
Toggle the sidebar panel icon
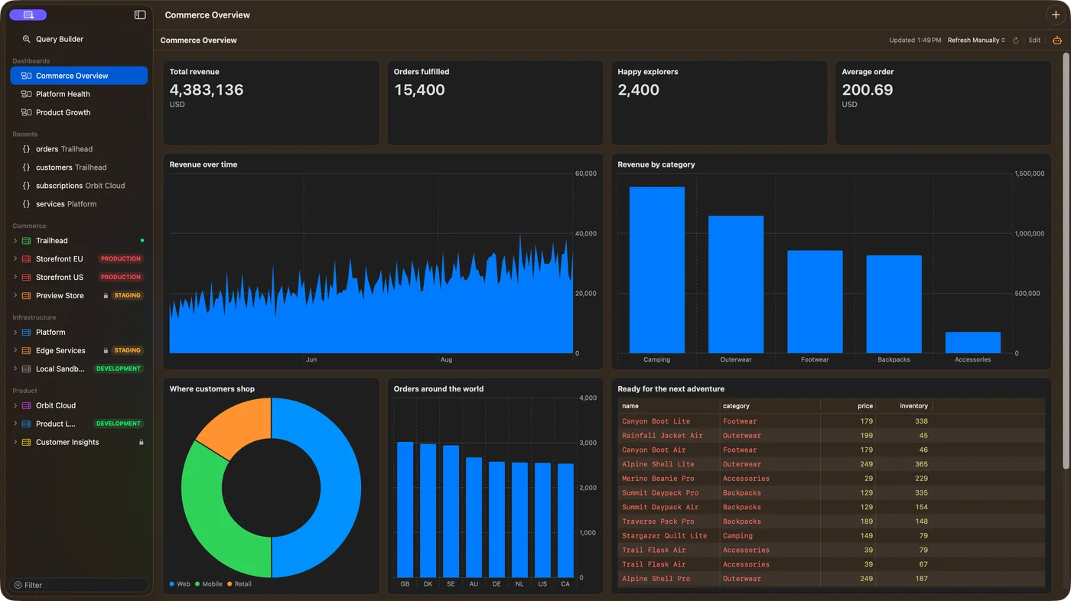tap(140, 15)
